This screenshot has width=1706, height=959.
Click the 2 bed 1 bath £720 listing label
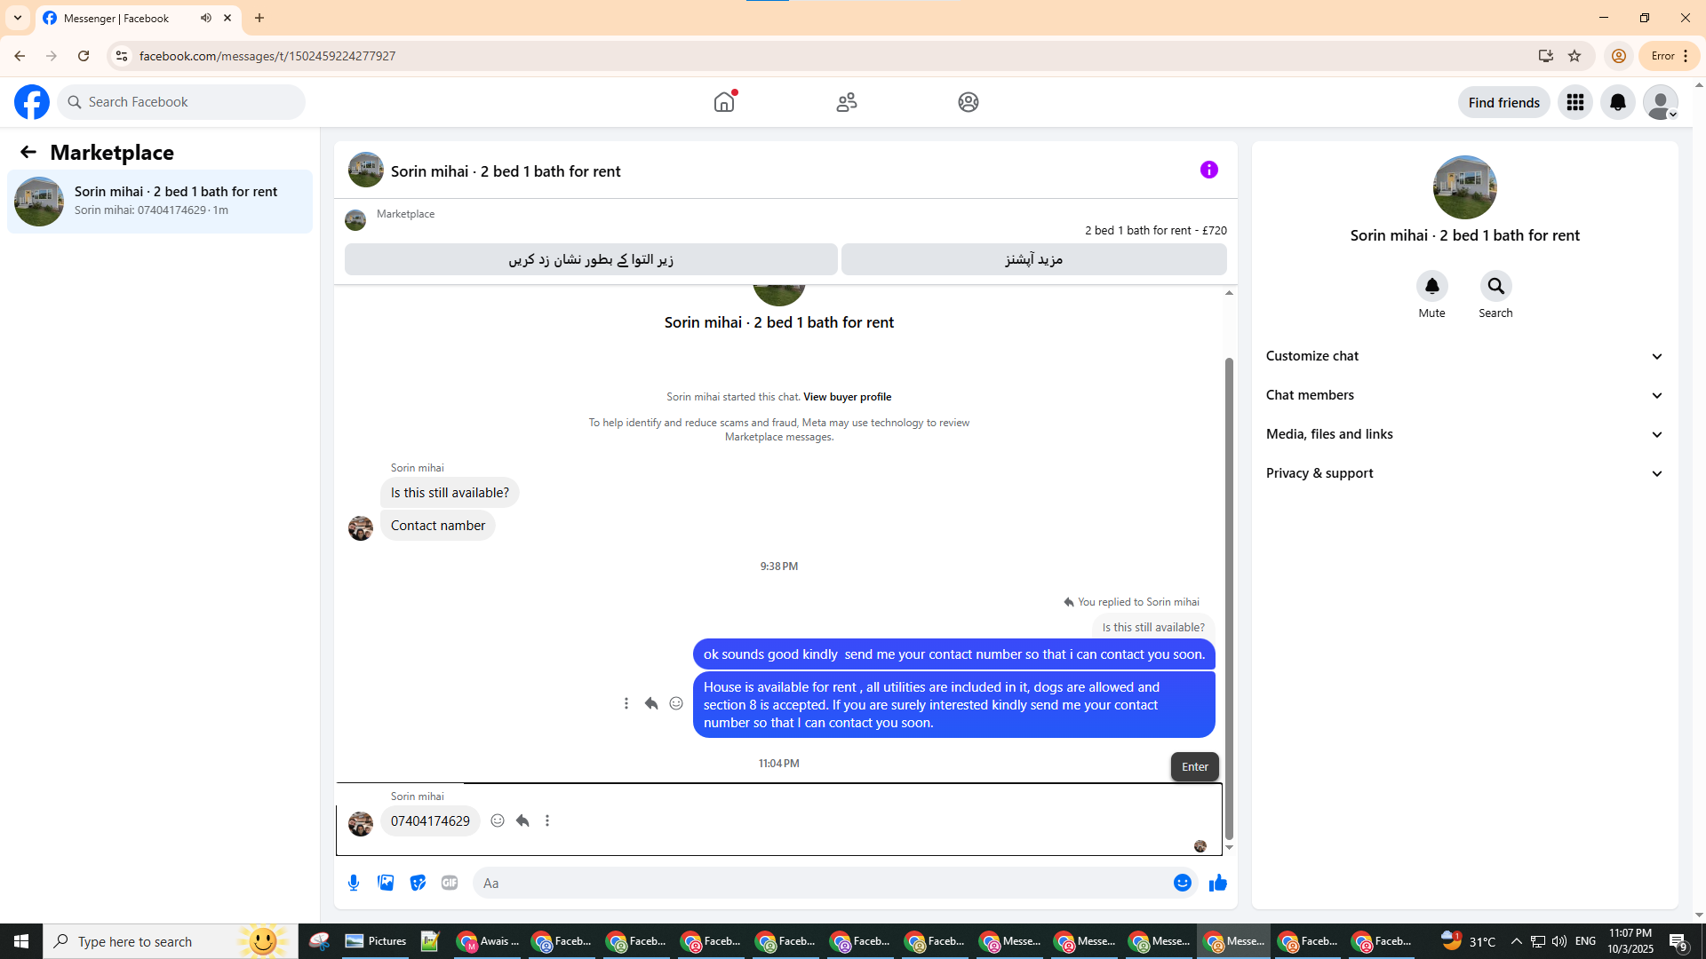click(1156, 230)
